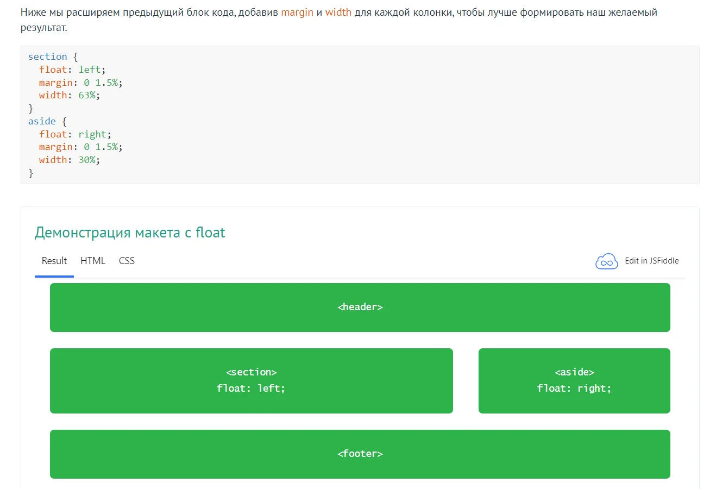Click 'float: left;' line in the code block
716x489 pixels.
tap(72, 70)
